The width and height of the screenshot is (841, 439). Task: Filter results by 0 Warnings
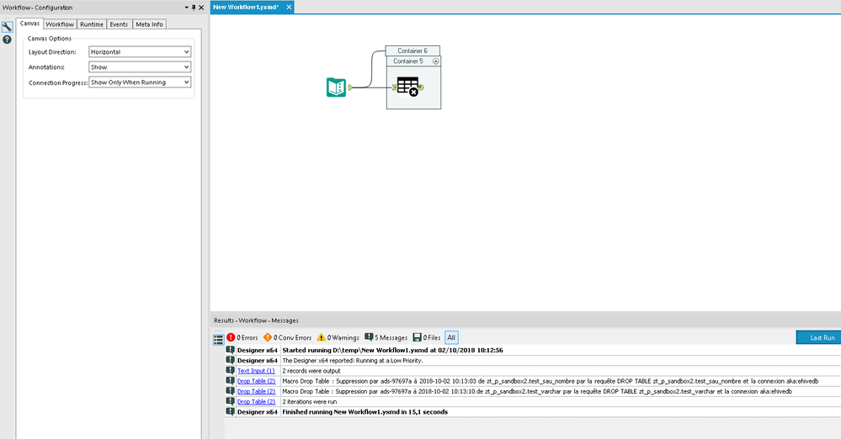338,338
